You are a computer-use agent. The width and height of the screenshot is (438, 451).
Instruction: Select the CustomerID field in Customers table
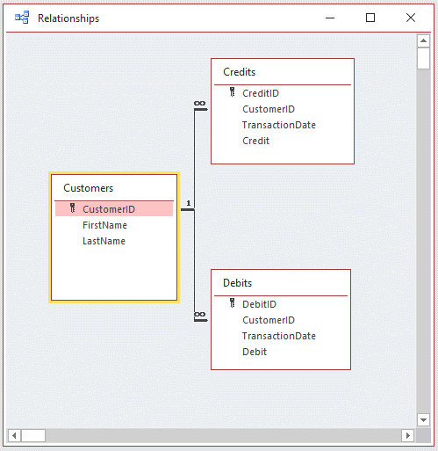point(114,209)
